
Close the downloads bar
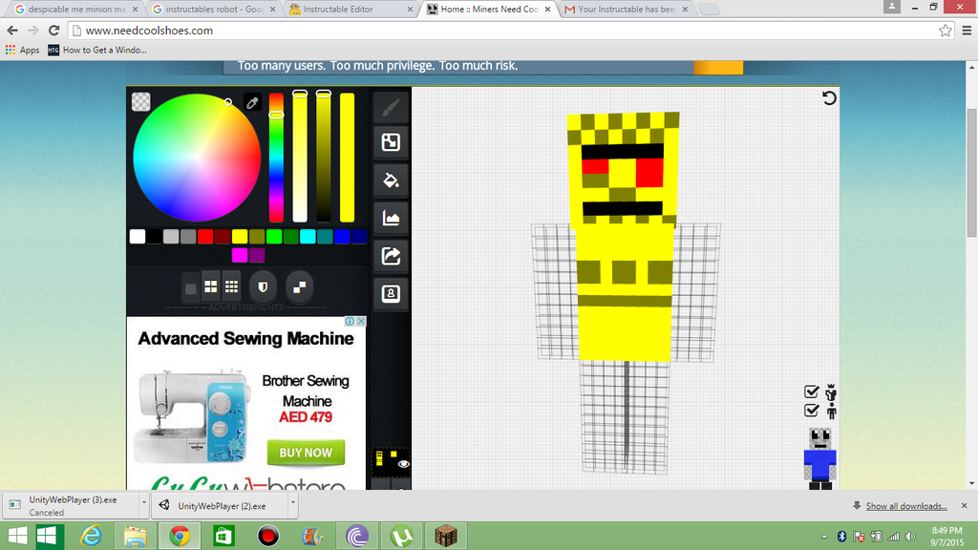965,506
